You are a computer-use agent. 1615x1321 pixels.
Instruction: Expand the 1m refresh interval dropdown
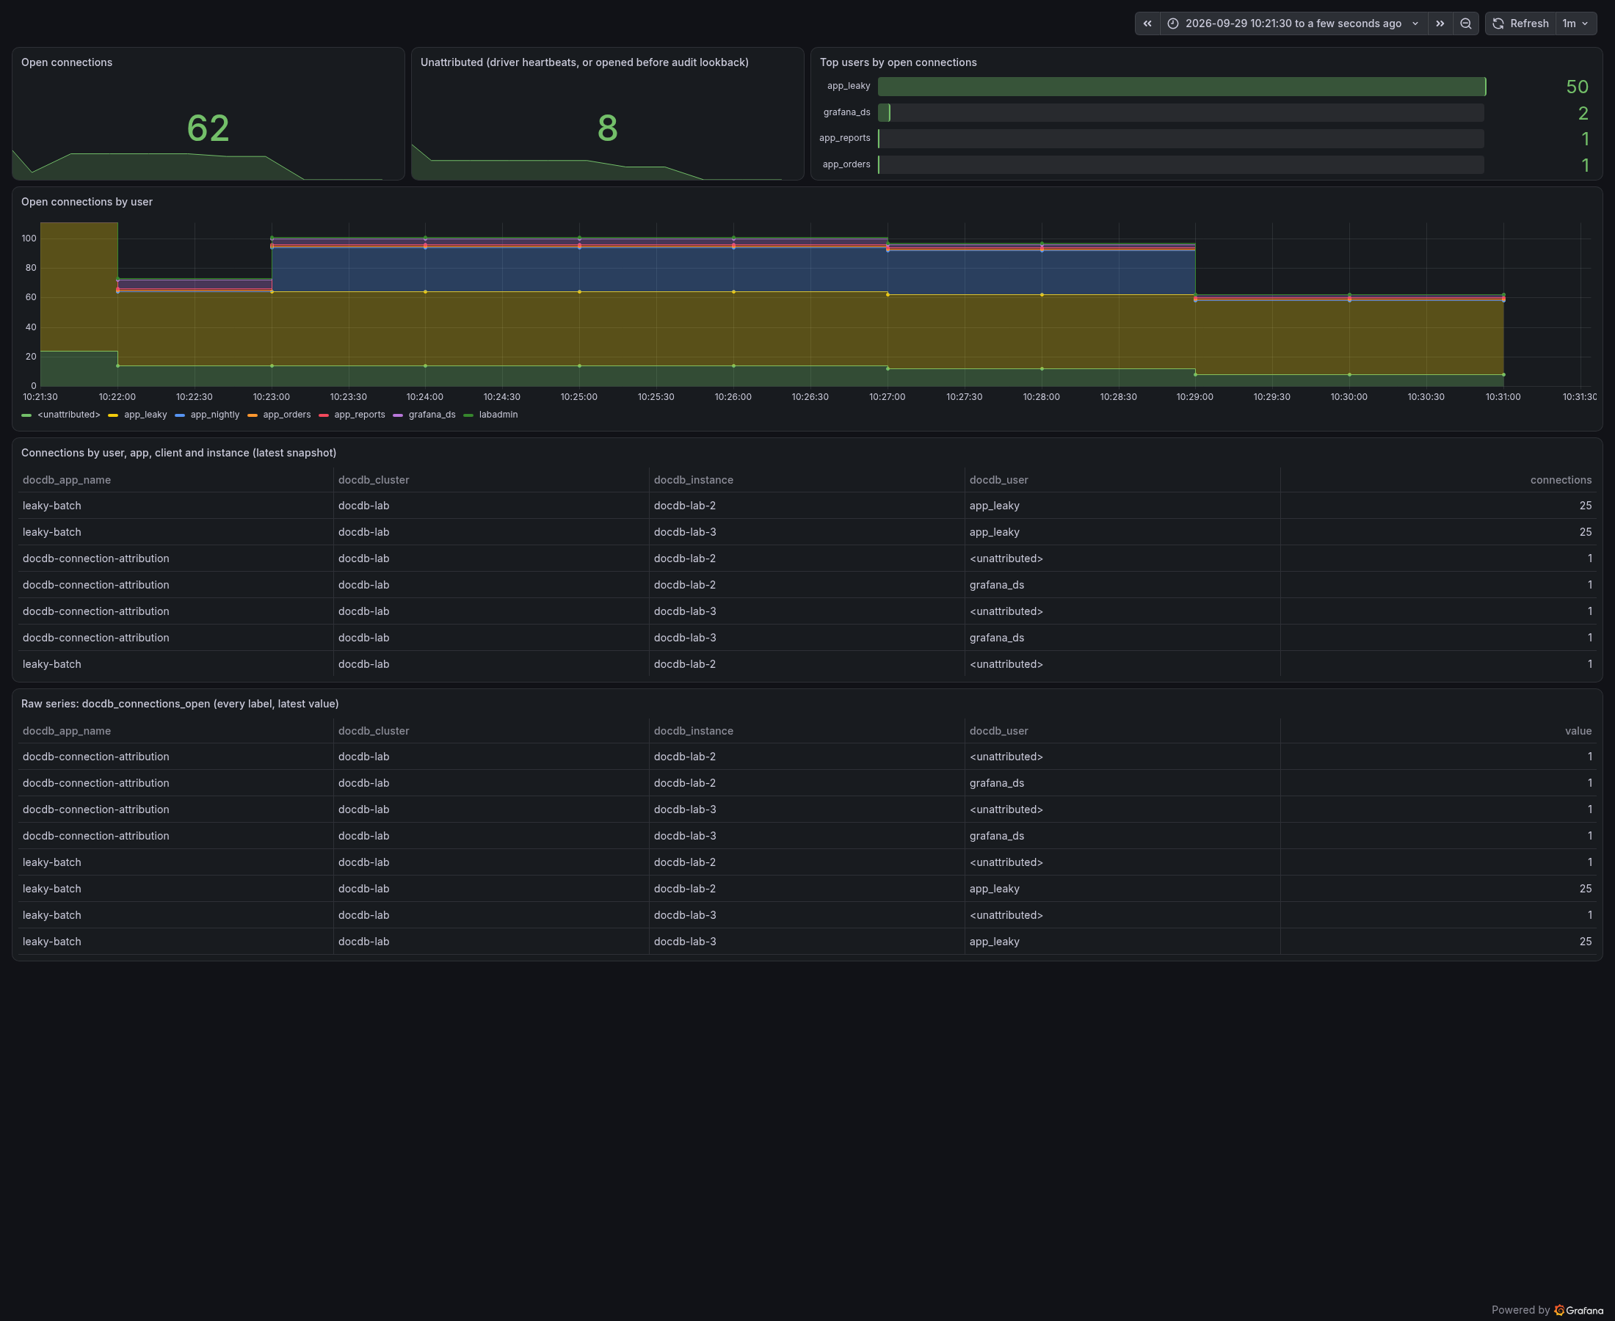1575,23
